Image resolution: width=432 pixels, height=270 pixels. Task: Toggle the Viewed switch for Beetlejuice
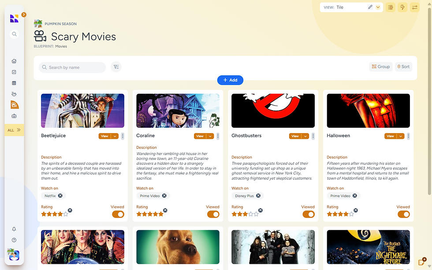118,215
